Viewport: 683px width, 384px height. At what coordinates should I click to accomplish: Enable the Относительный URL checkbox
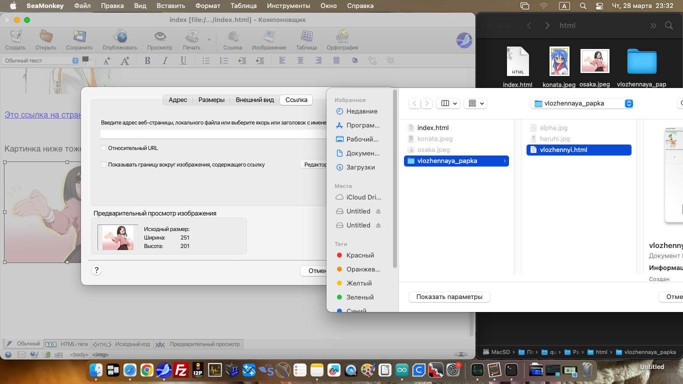click(x=103, y=148)
